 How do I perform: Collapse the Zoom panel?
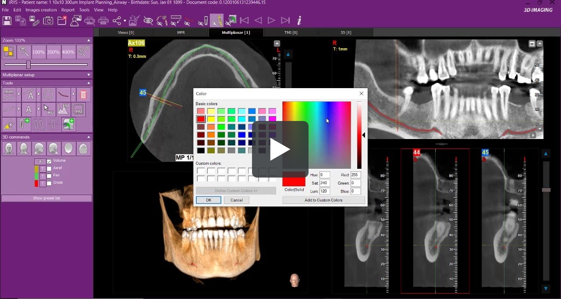point(89,40)
